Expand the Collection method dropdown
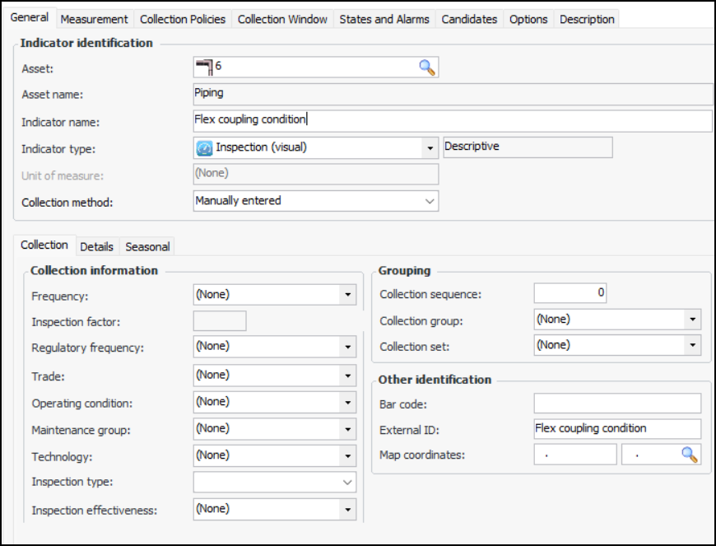The height and width of the screenshot is (546, 716). click(429, 201)
